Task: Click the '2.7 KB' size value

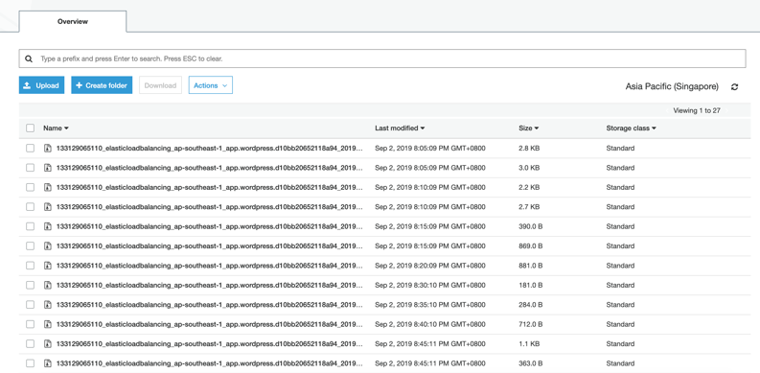Action: (x=529, y=206)
